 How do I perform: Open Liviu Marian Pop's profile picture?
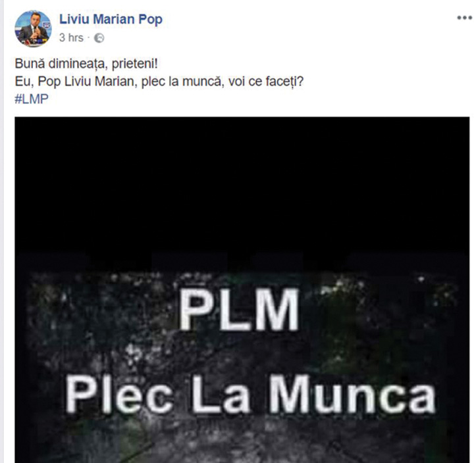click(x=33, y=29)
